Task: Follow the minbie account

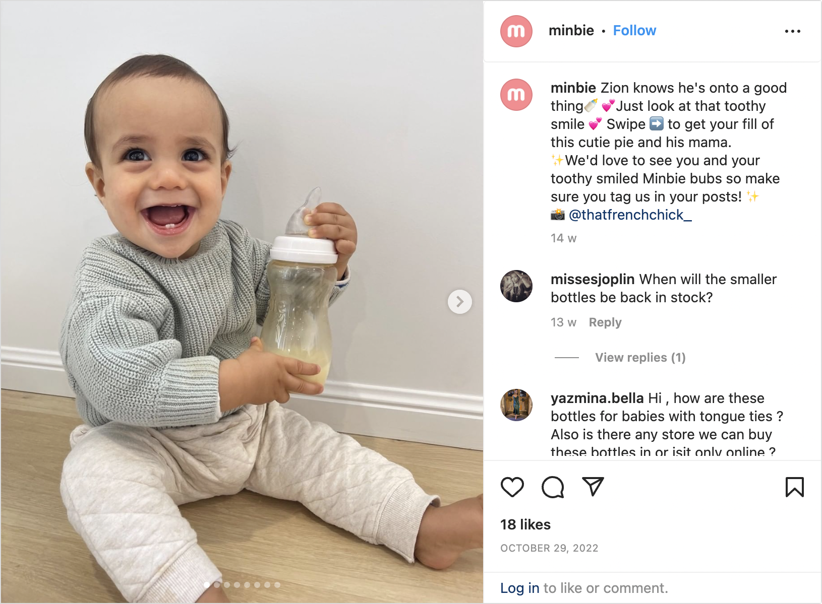Action: 634,31
